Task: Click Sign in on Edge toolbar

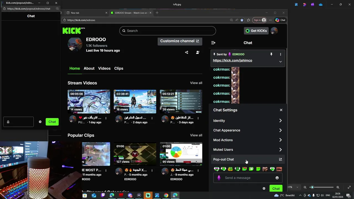Action: click(260, 20)
